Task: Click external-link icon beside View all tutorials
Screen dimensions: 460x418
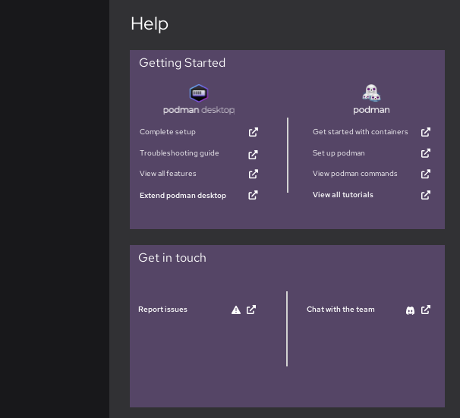Action: tap(426, 195)
